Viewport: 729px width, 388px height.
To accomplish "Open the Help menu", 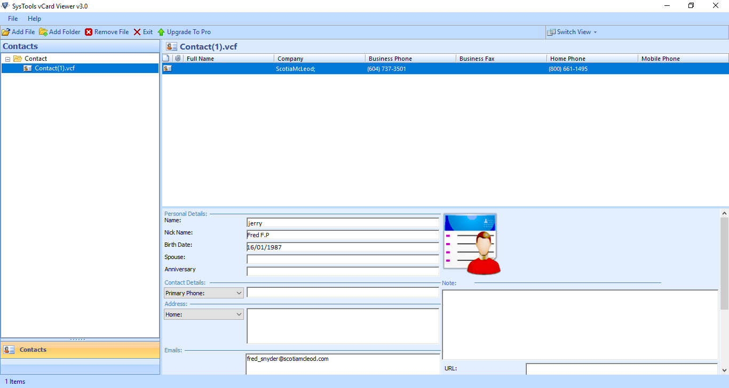I will 34,19.
